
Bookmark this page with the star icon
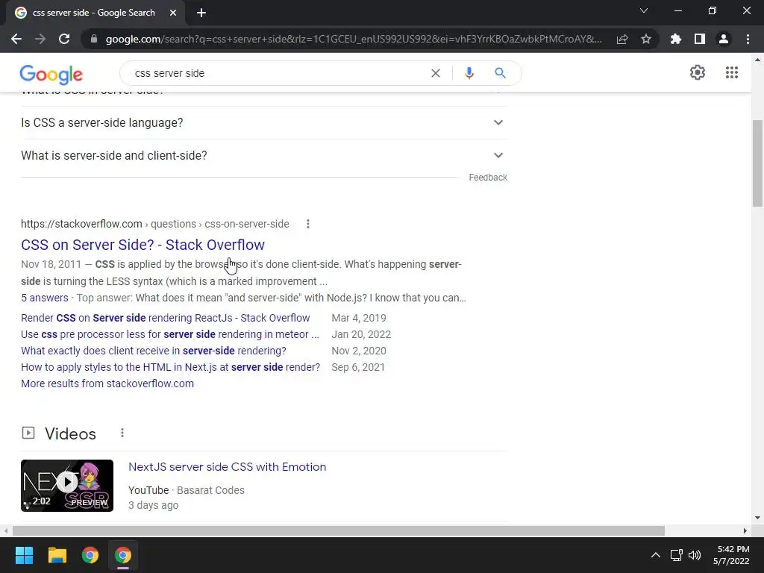(646, 39)
